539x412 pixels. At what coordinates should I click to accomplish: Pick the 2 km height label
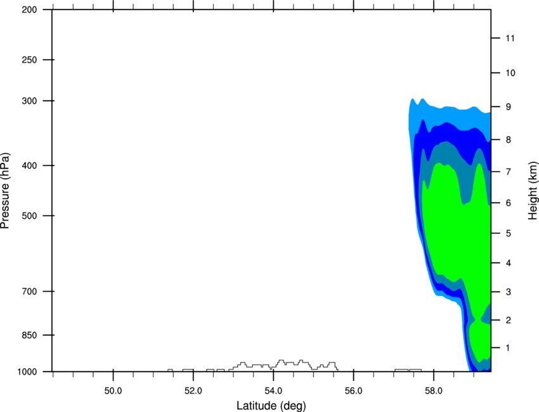point(509,320)
